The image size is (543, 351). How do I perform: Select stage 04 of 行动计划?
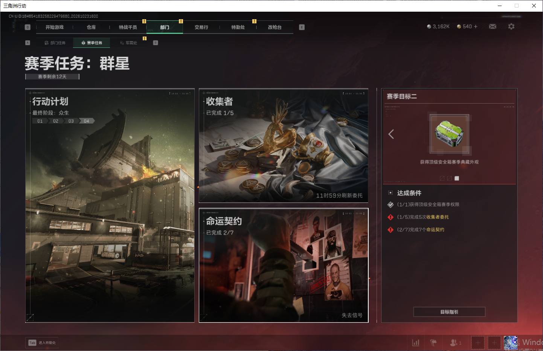point(87,121)
